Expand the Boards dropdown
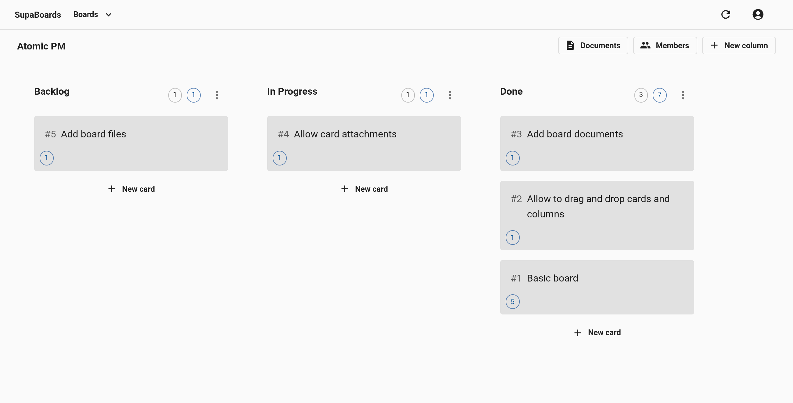This screenshot has height=403, width=793. [x=92, y=14]
